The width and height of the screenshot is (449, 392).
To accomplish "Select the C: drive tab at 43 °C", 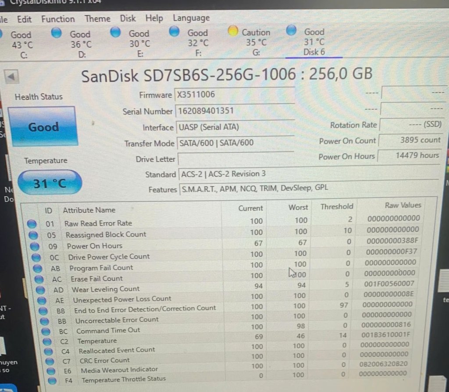I will click(21, 44).
